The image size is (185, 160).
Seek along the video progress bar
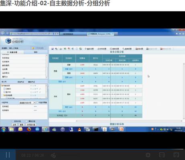tap(92, 149)
